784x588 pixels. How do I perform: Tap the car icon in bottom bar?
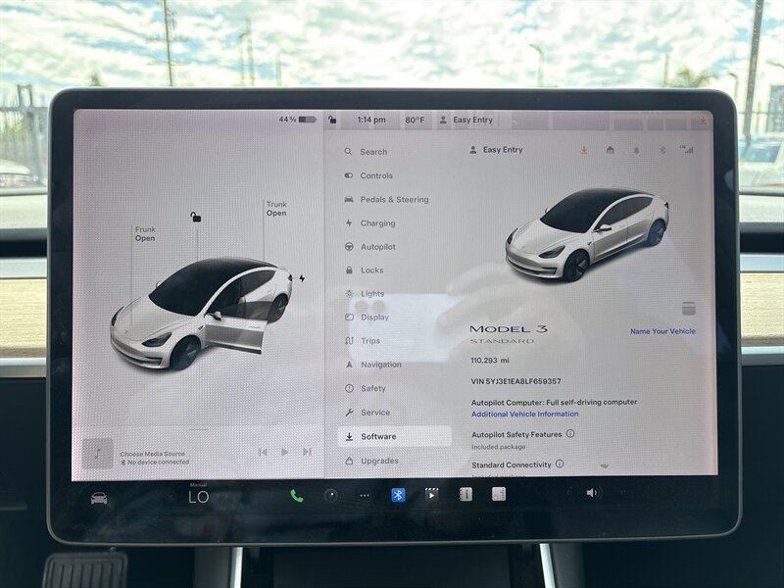(x=99, y=498)
